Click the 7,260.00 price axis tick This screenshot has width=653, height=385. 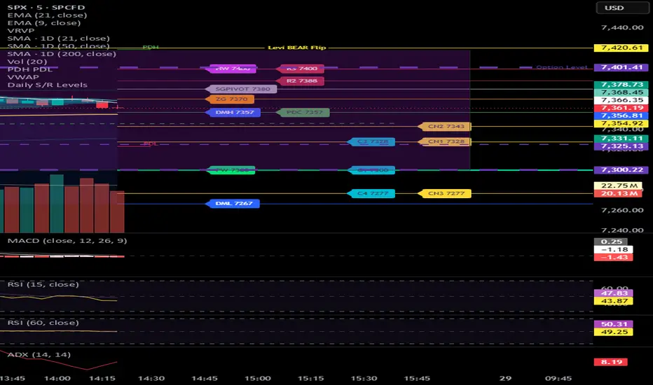pyautogui.click(x=622, y=210)
